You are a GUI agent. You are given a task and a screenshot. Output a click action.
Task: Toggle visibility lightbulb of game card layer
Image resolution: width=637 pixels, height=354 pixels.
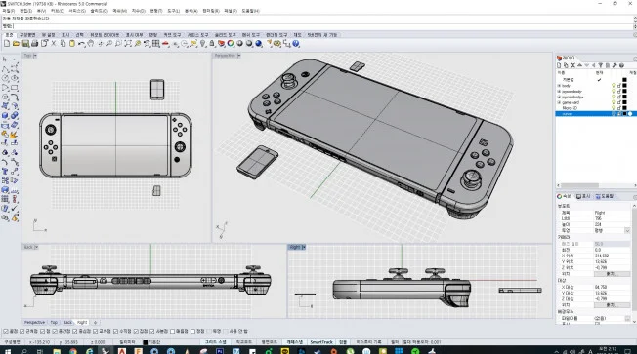click(x=614, y=102)
